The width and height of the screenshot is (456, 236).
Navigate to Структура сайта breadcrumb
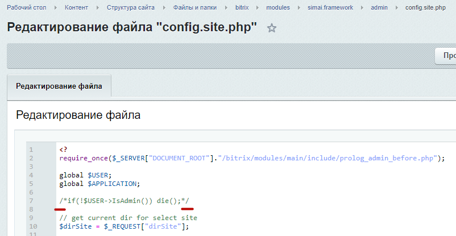(131, 7)
